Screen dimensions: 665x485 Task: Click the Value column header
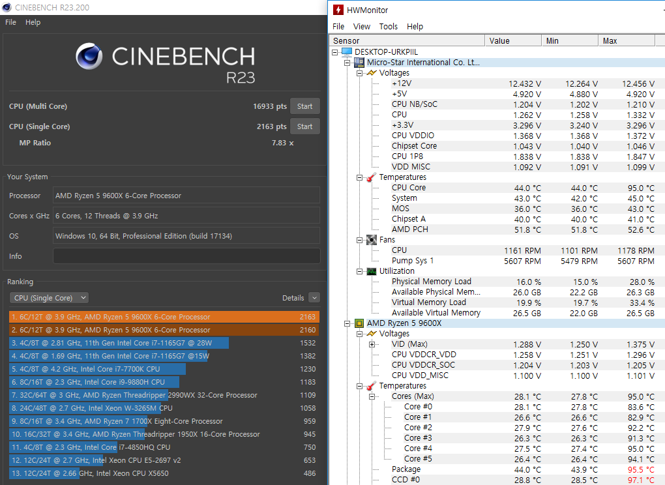[x=513, y=40]
